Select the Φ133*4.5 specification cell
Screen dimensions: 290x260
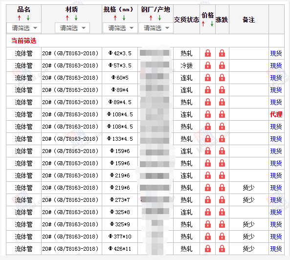point(120,139)
